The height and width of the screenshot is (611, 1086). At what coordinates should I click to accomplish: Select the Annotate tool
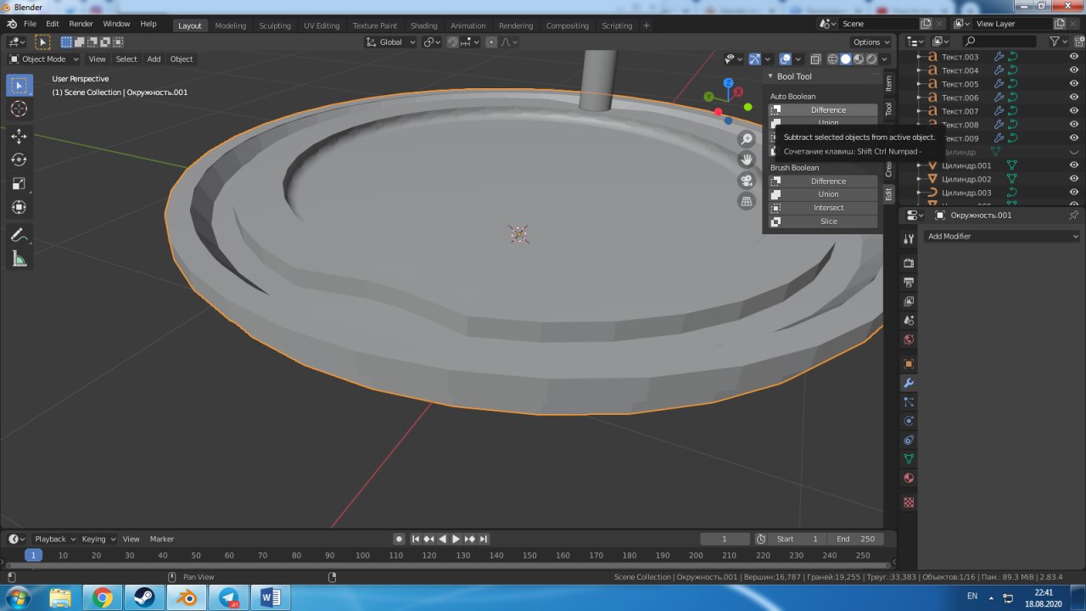click(x=19, y=235)
